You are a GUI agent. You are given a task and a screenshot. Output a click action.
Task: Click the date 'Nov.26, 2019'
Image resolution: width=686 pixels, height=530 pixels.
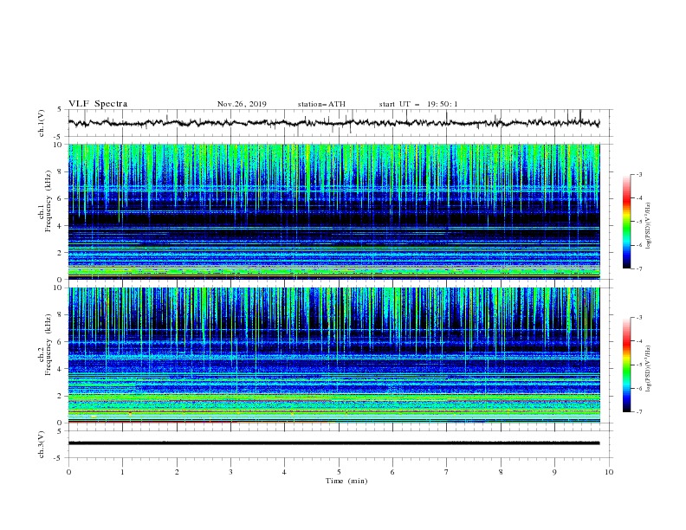coord(242,104)
